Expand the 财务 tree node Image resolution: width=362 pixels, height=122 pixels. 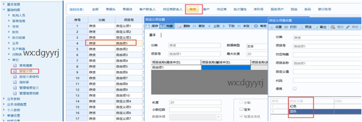[9, 32]
